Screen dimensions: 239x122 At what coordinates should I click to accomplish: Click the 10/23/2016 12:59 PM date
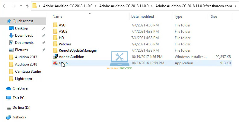click(x=148, y=63)
